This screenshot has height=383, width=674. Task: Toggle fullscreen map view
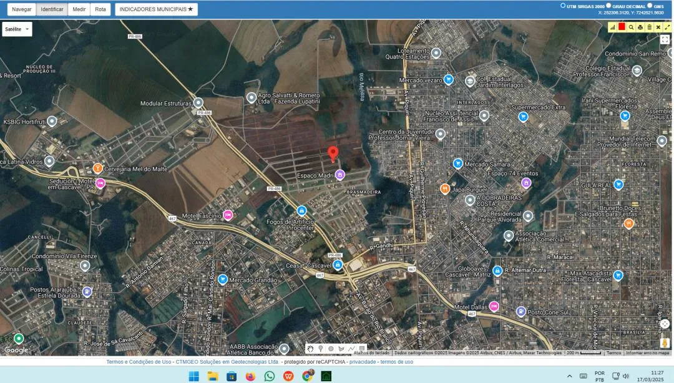[x=665, y=39]
